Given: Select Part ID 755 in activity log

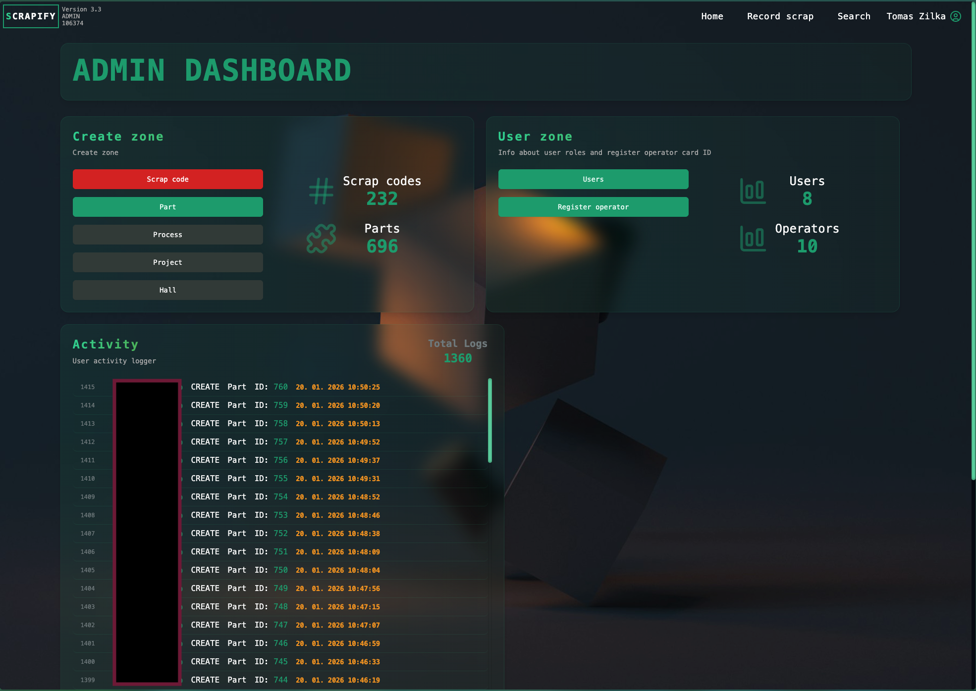Looking at the screenshot, I should (280, 479).
